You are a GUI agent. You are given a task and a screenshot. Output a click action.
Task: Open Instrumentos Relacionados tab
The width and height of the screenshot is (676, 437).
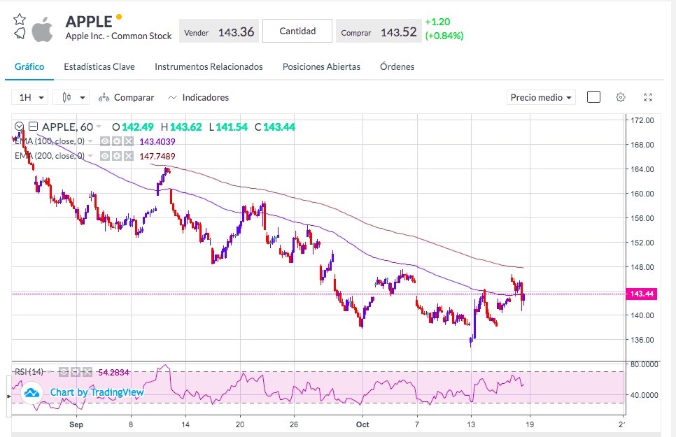pos(209,67)
